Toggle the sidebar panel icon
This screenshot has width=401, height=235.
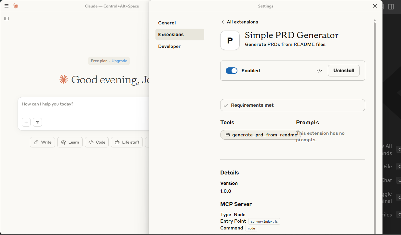coord(6,19)
